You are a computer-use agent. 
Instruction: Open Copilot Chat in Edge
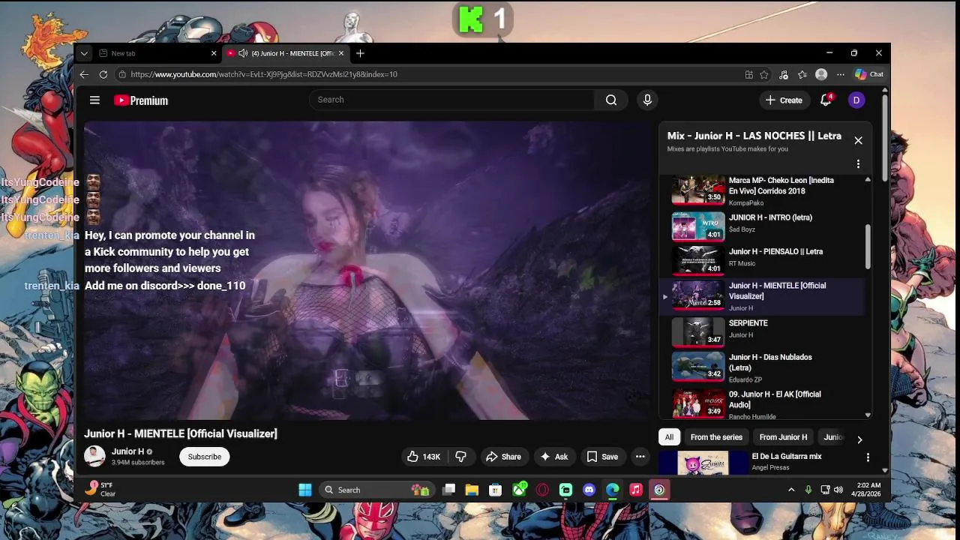click(869, 74)
